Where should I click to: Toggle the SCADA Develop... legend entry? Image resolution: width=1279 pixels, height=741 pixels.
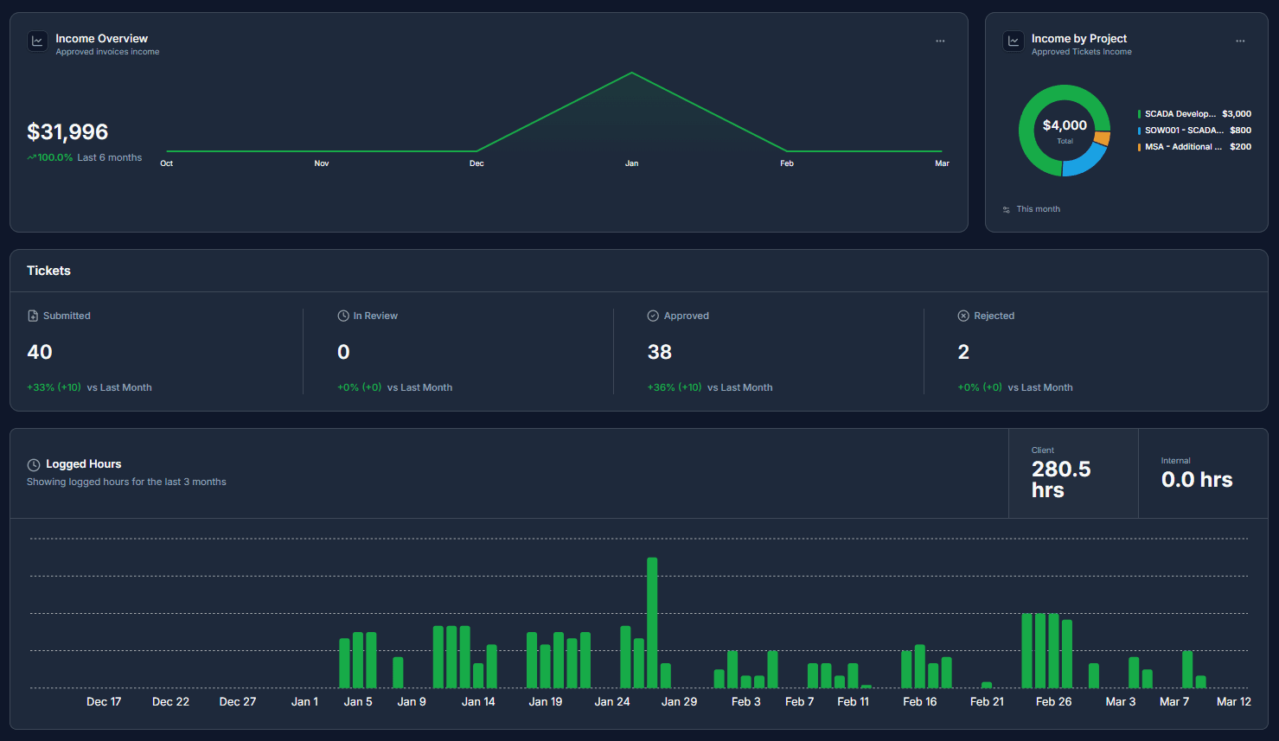1180,114
